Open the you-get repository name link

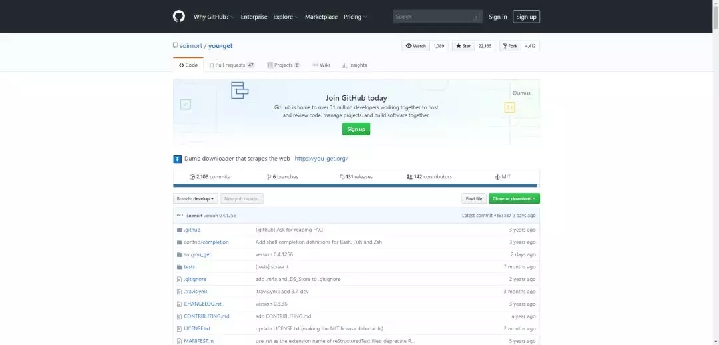pos(220,46)
